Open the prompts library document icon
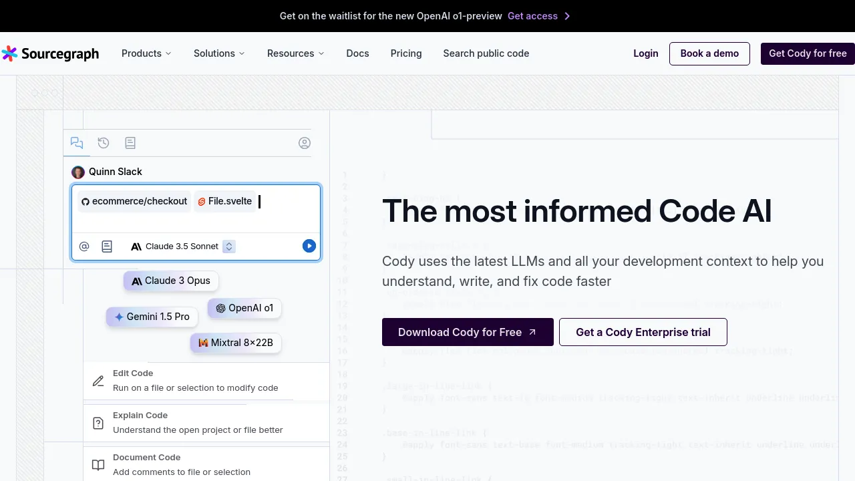Screen dimensions: 855x481 130,143
